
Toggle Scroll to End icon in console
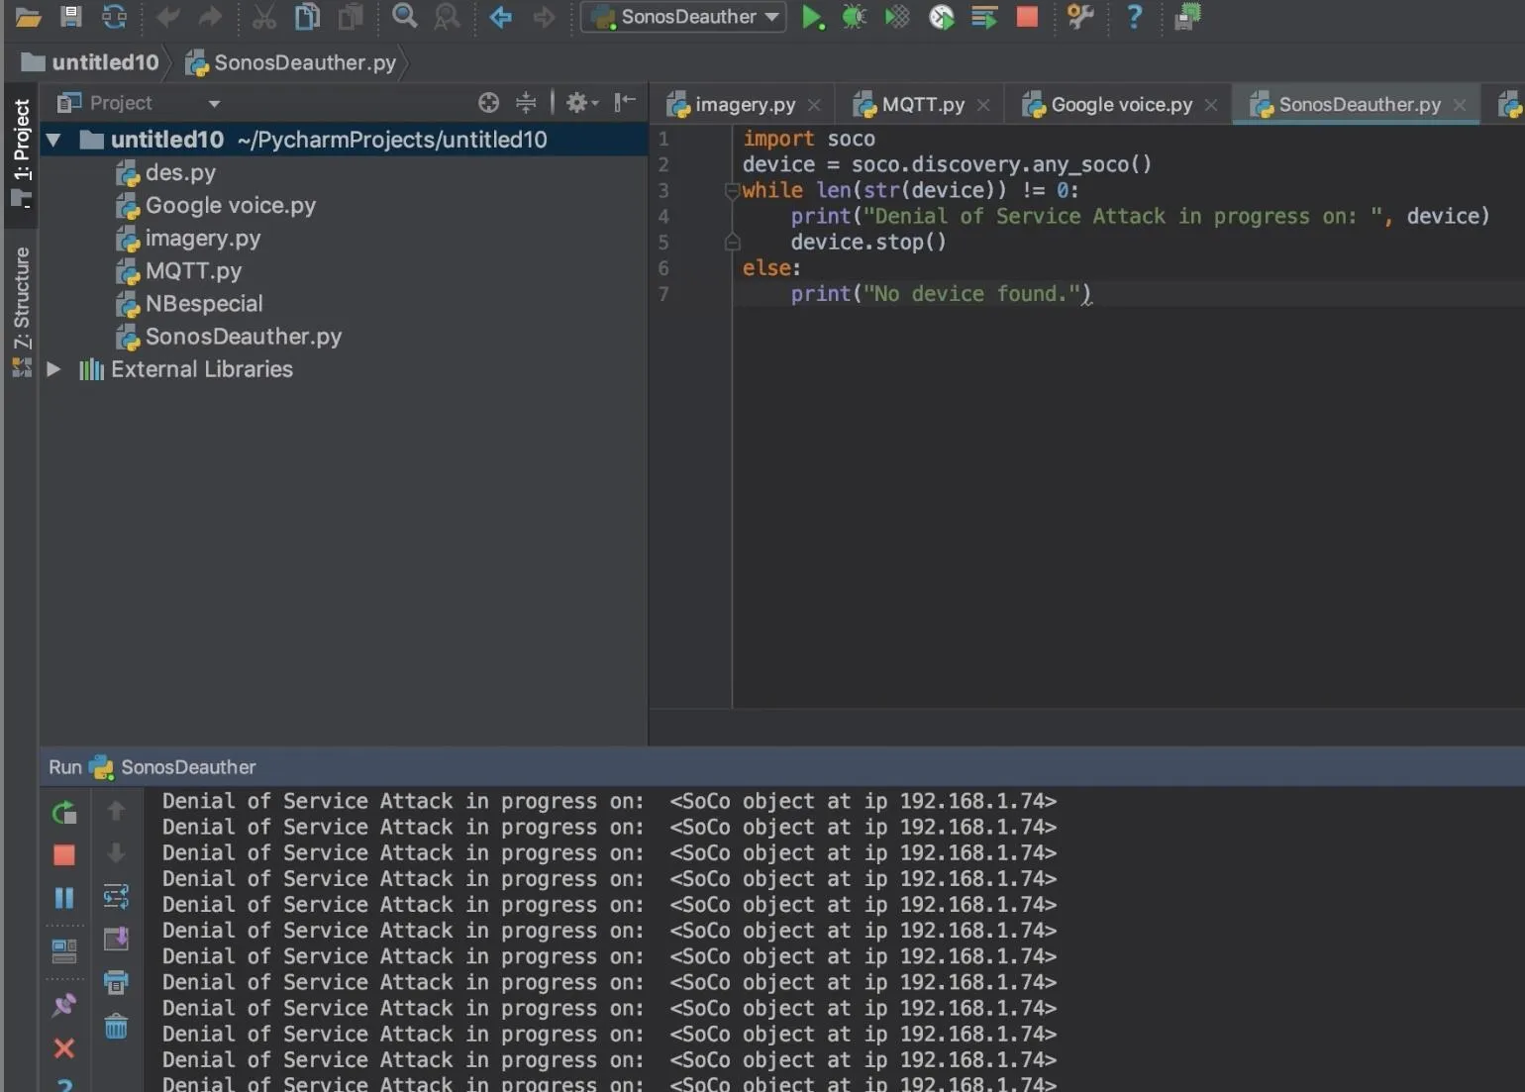tap(116, 939)
